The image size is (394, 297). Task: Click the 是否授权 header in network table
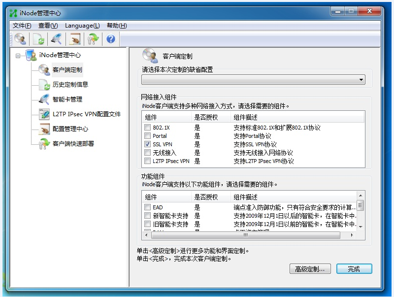211,117
